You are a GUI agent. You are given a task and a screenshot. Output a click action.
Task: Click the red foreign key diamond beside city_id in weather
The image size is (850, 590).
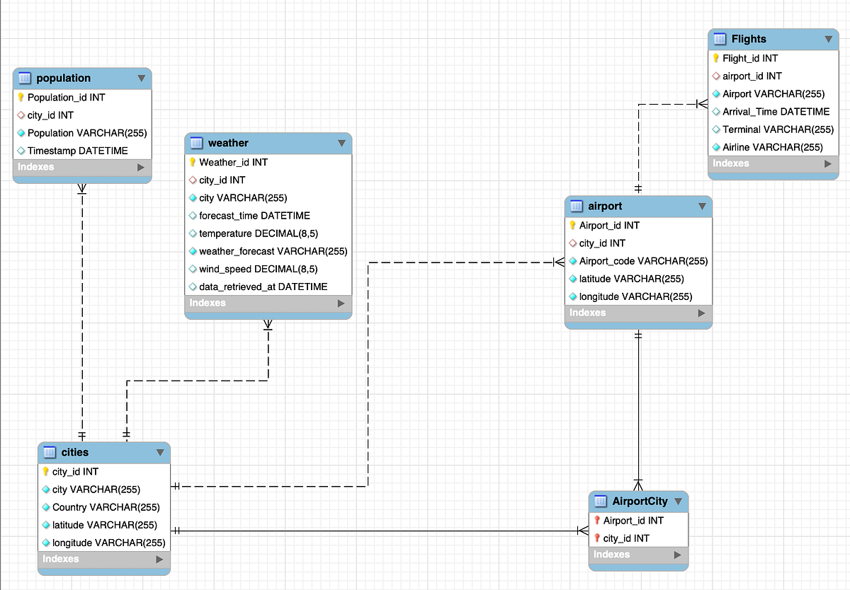pos(192,180)
